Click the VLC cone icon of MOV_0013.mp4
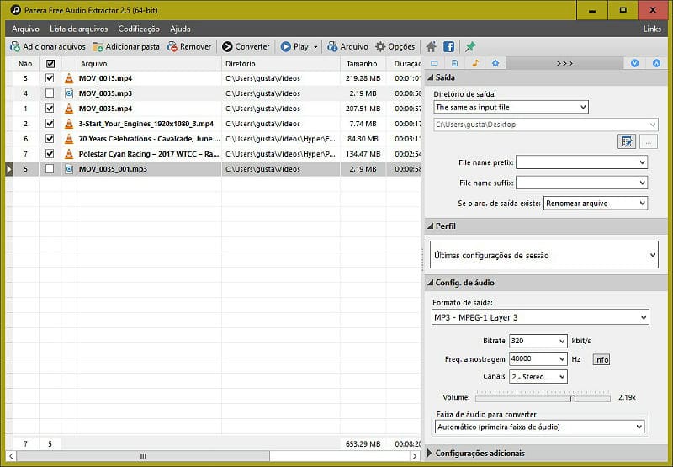Viewport: 673px width, 467px height. tap(69, 78)
